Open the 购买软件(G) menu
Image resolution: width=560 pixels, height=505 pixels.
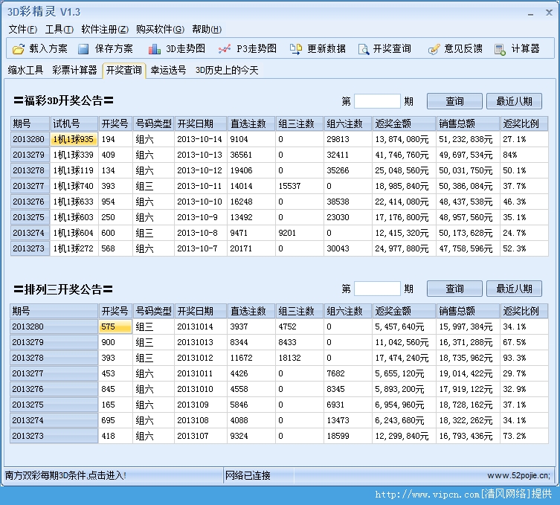pyautogui.click(x=160, y=29)
